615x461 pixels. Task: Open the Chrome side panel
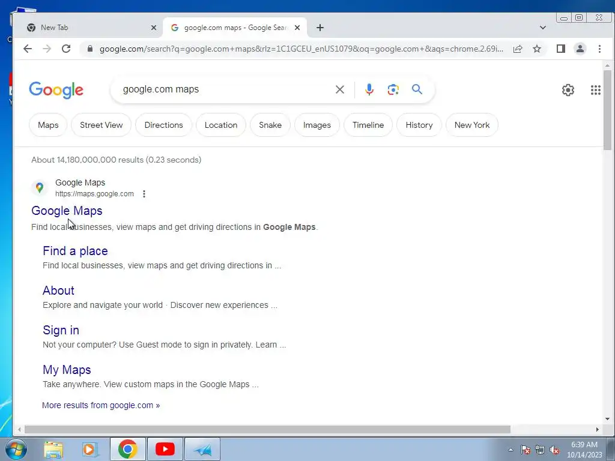[561, 49]
